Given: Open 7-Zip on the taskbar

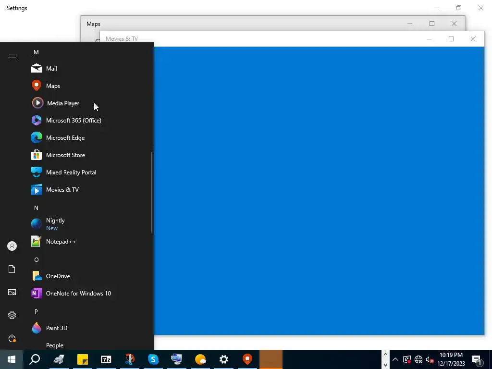Looking at the screenshot, I should coord(106,359).
